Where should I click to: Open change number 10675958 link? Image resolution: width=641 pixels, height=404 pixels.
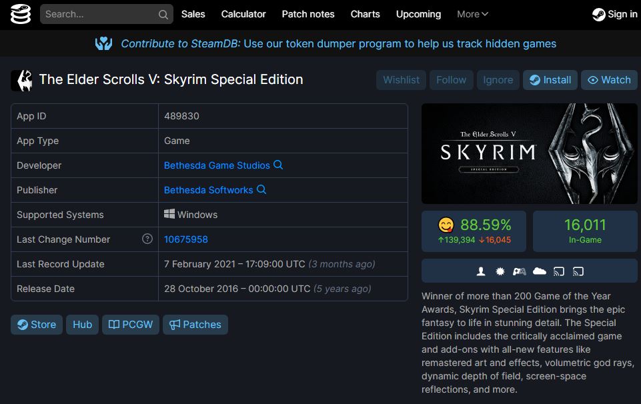[186, 239]
